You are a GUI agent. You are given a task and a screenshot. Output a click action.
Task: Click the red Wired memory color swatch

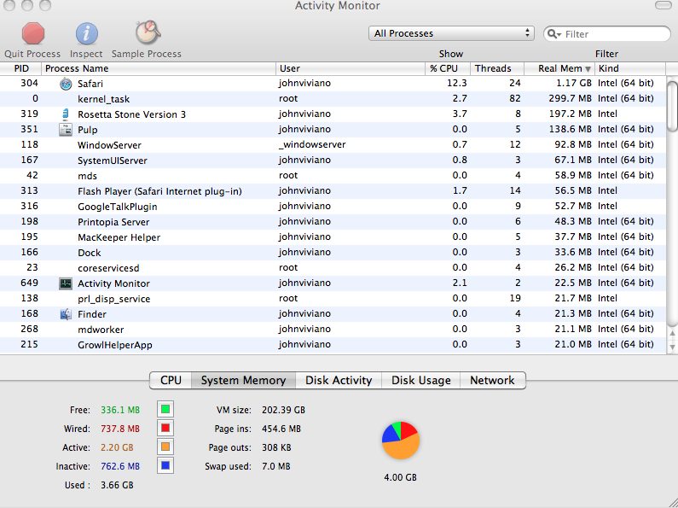pos(165,429)
